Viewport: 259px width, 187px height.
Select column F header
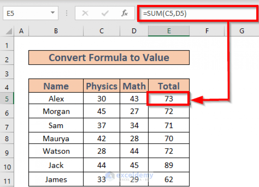(x=207, y=31)
